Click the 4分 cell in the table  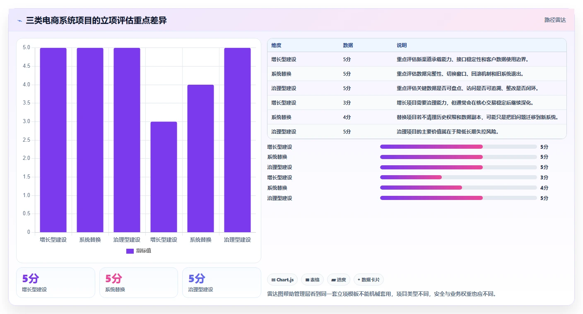pos(347,117)
